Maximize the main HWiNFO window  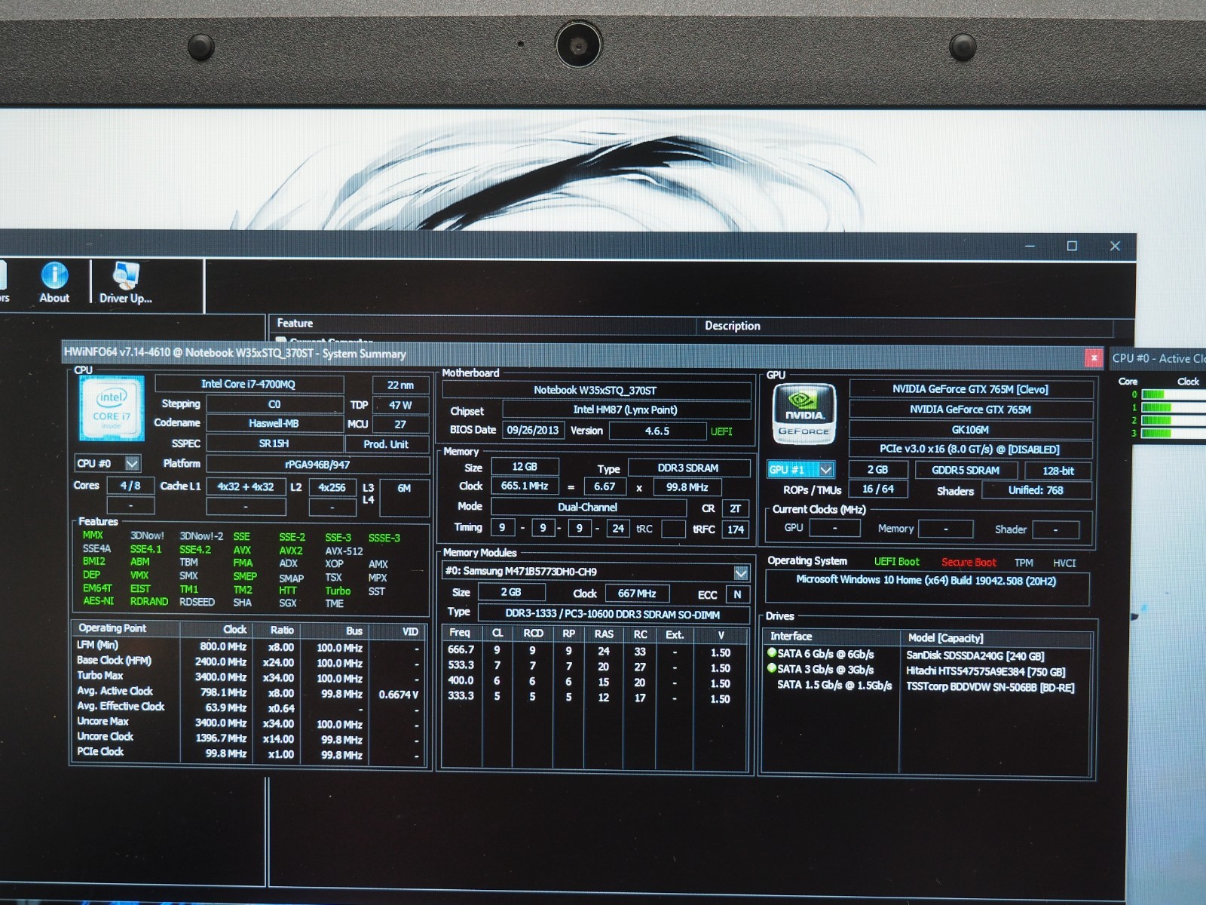(x=1072, y=246)
